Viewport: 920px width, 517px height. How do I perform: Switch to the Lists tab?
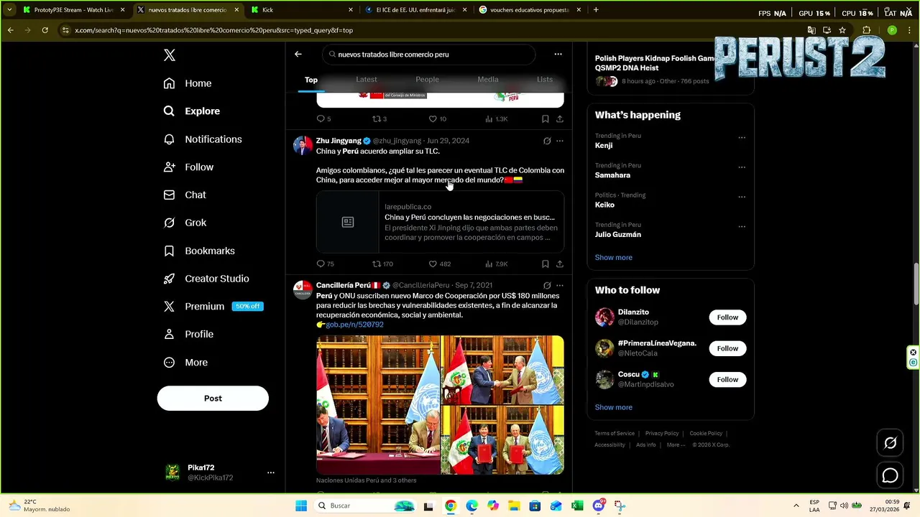[545, 80]
